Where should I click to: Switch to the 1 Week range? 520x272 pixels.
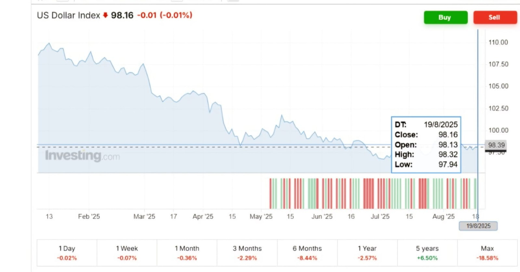[x=127, y=253]
